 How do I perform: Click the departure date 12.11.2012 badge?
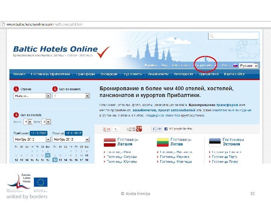coord(74,133)
